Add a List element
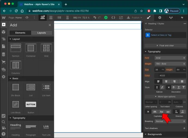 coord(31,90)
